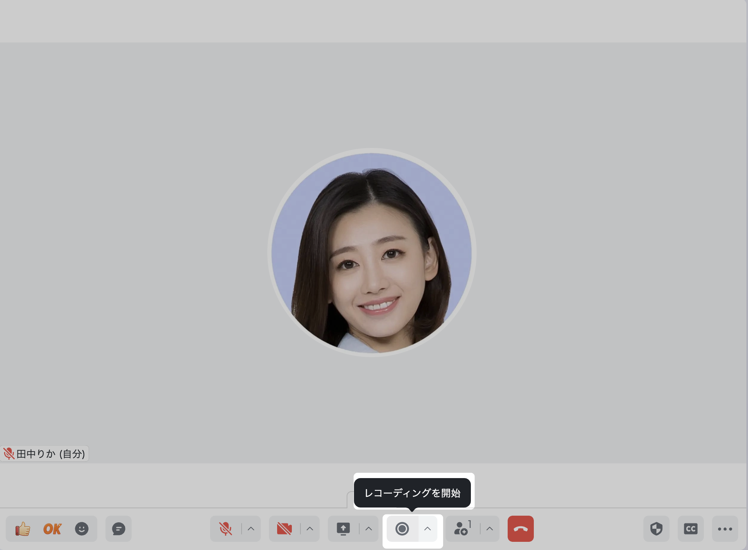748x550 pixels.
Task: Open the more options menu
Action: [x=725, y=529]
